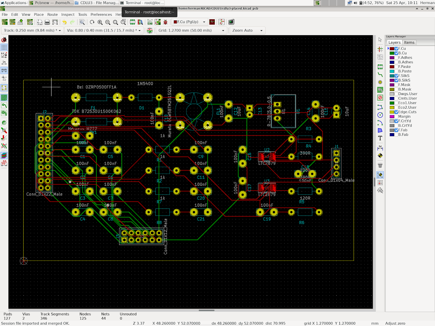This screenshot has height=326, width=435.
Task: Uncheck the B.SilkS layer visibility
Action: (x=396, y=80)
